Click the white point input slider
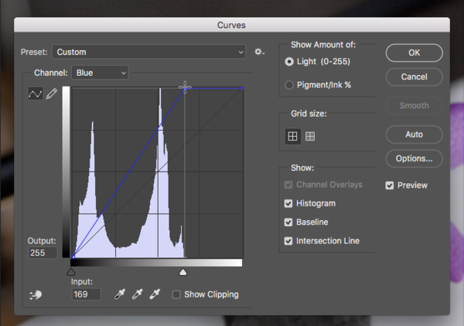This screenshot has height=326, width=464. [183, 272]
